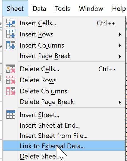Close the open Sheet menu
Viewport: 127px width, 161px height.
click(x=15, y=9)
